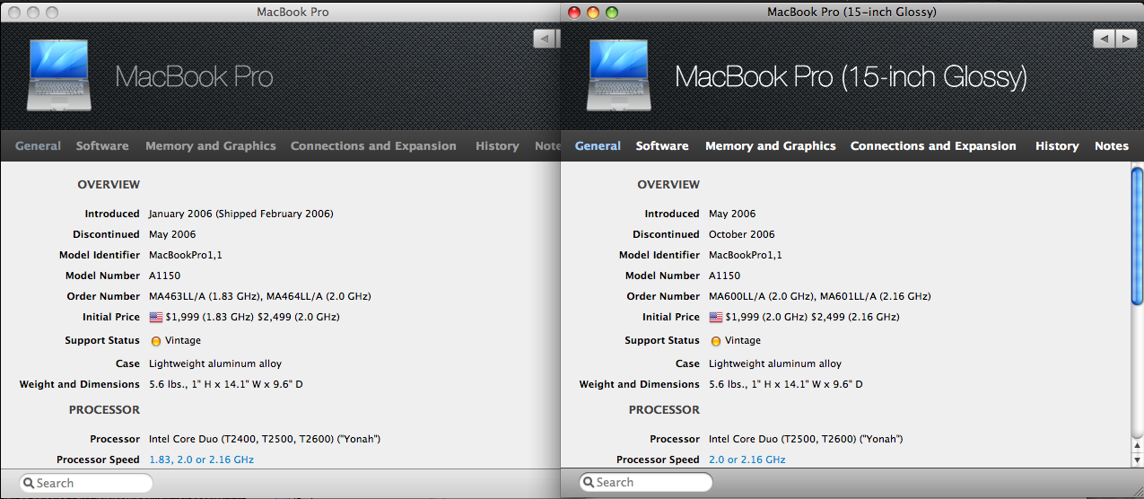Click 'Order Number' label in left window
Screen dimensions: 1144x499
point(103,296)
